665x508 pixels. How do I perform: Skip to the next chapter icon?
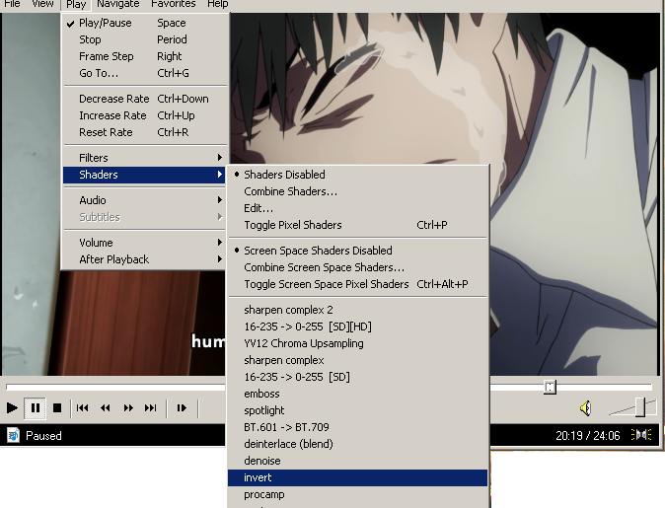151,407
